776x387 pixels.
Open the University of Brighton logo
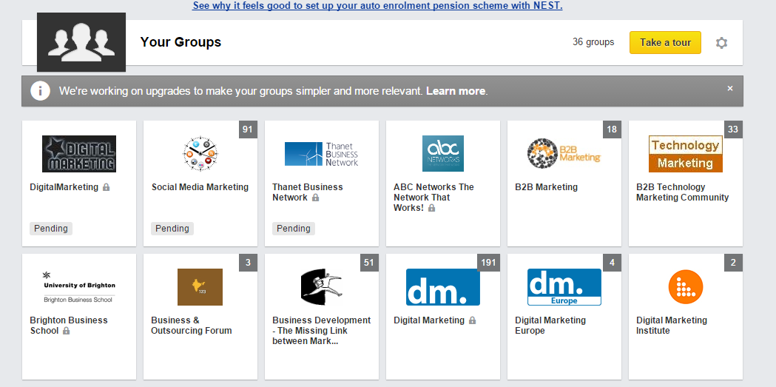79,287
